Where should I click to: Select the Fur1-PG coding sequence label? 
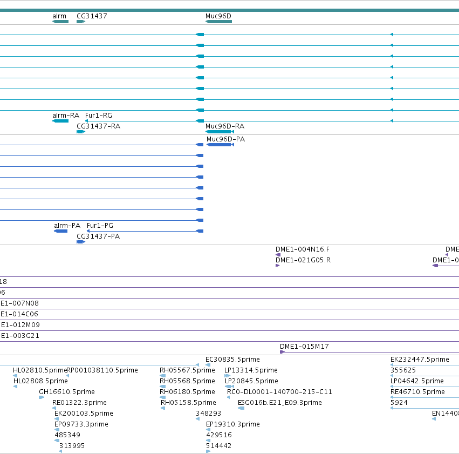(100, 226)
